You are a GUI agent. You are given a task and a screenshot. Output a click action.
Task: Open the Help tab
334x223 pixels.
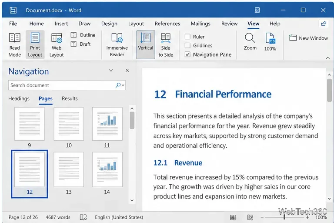pyautogui.click(x=275, y=24)
